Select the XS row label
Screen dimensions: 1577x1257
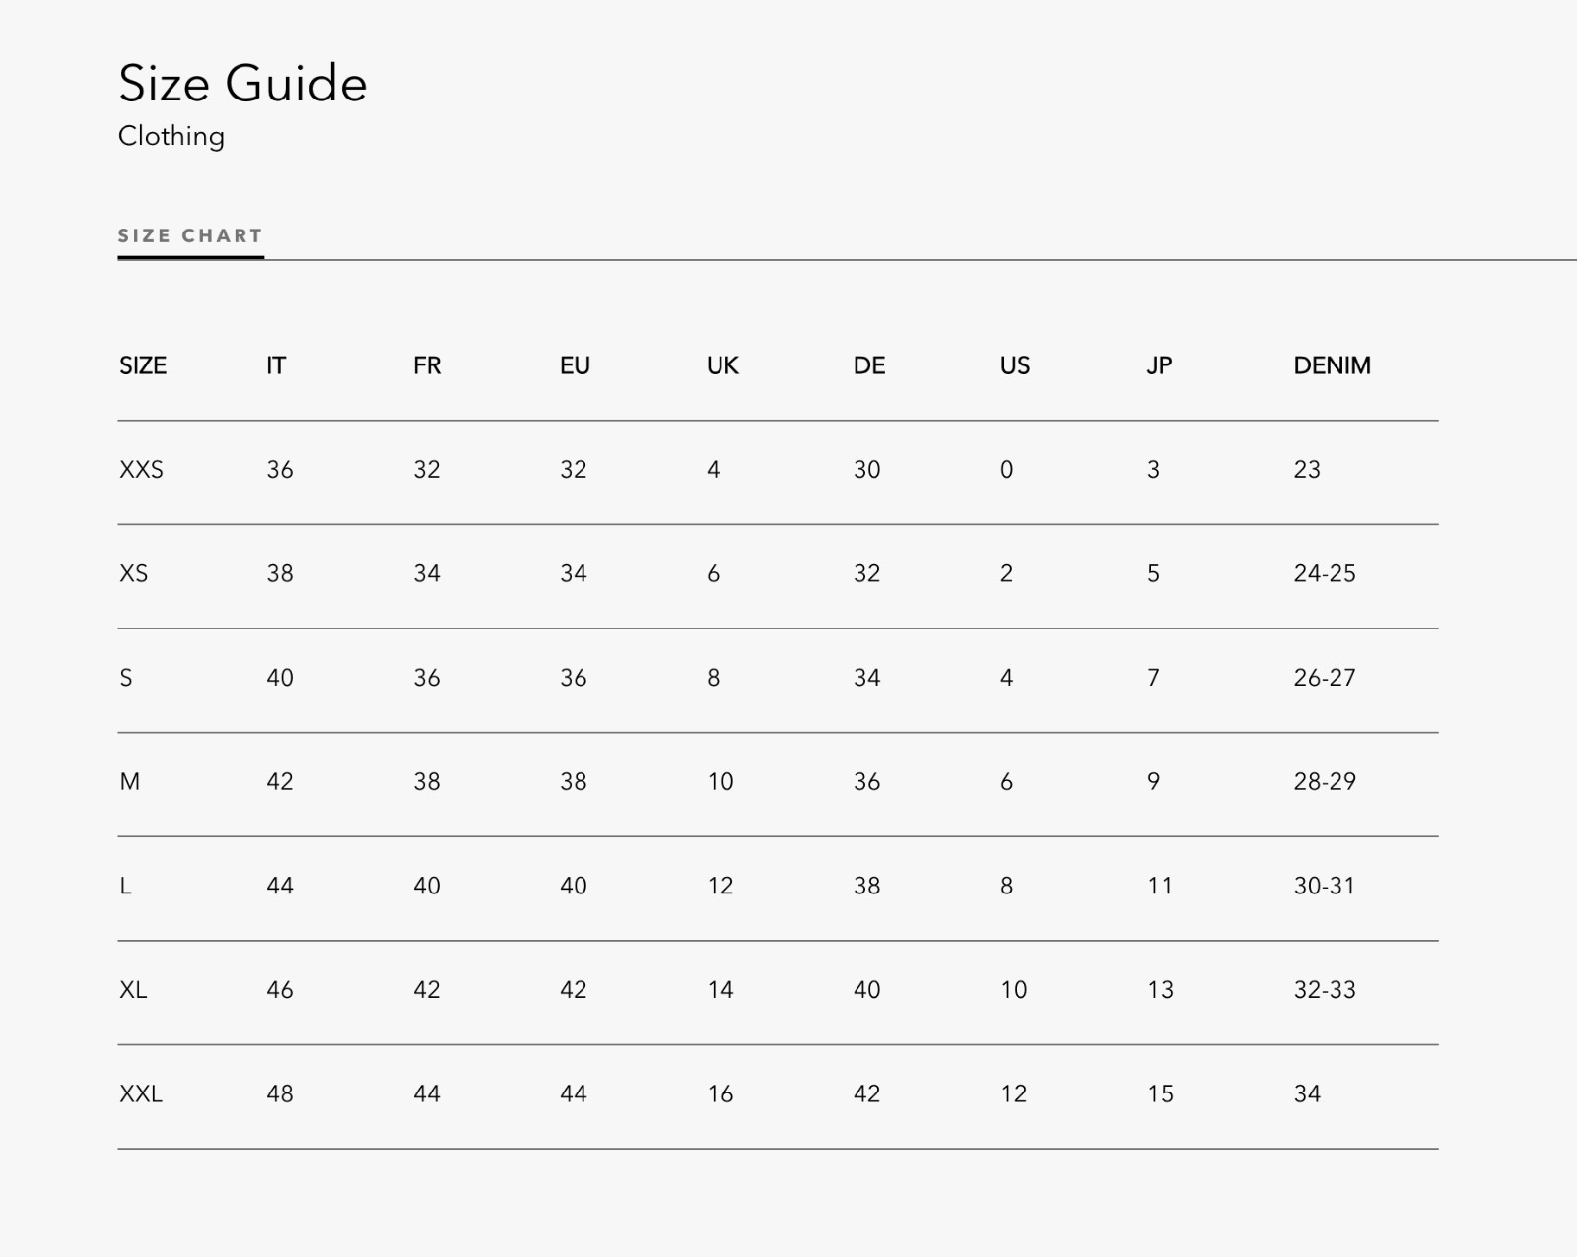(x=134, y=573)
